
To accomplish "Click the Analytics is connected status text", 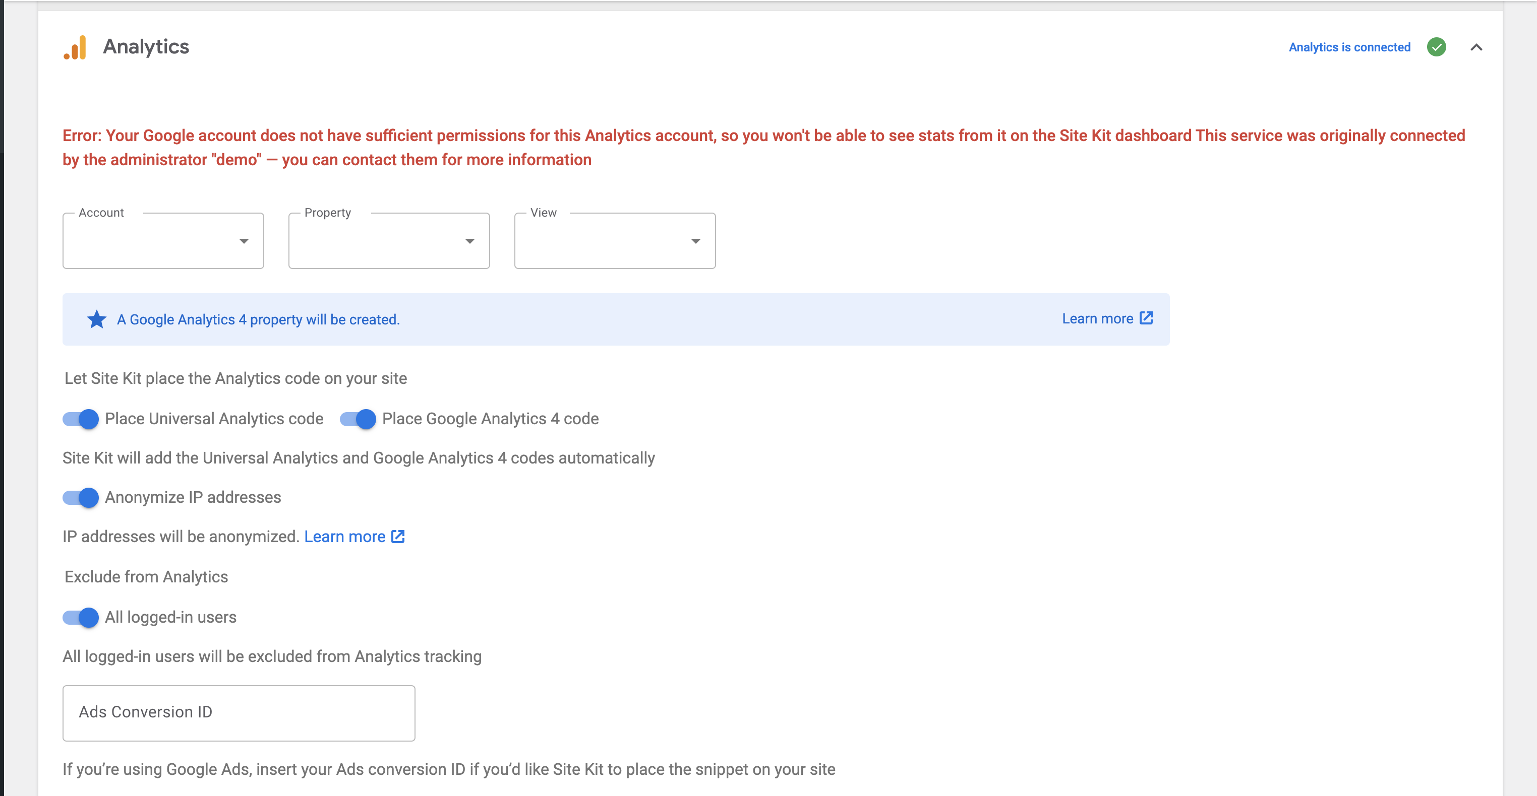I will coord(1349,47).
